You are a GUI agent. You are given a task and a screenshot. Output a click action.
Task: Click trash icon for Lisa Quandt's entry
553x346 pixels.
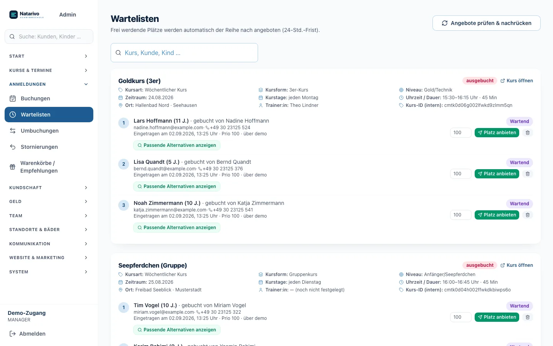[x=528, y=174]
